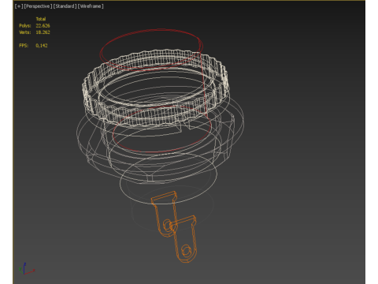
Task: Click the Polys count value 22.626
Action: pos(43,25)
